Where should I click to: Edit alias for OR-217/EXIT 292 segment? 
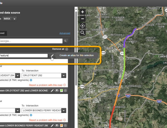click(52, 91)
